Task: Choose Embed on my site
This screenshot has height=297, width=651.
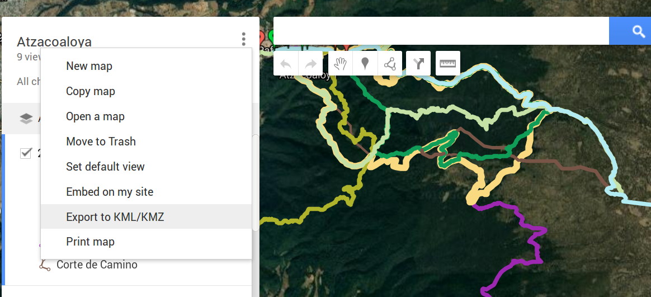Action: click(109, 192)
